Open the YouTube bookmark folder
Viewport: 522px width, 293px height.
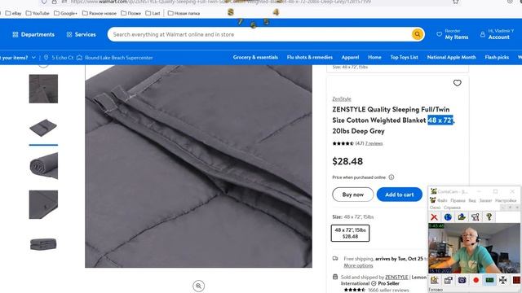click(x=38, y=13)
